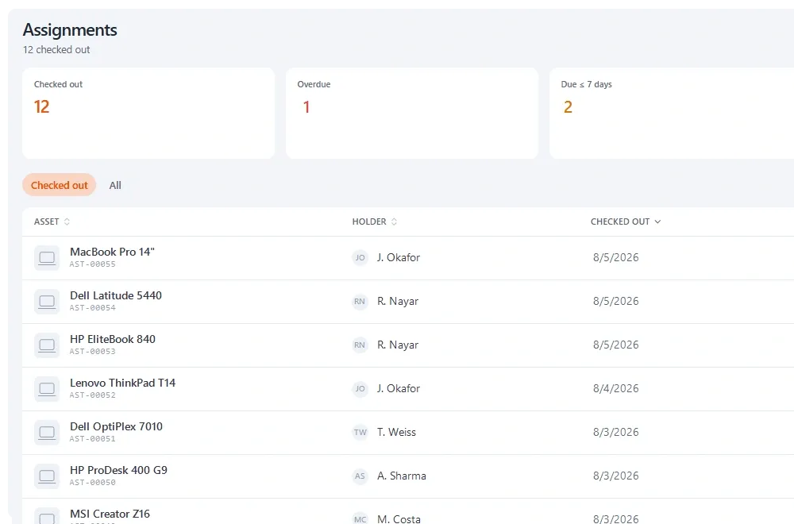Screen dimensions: 794x524
Task: Click the Lenovo ThinkPad T14 device icon
Action: point(47,389)
